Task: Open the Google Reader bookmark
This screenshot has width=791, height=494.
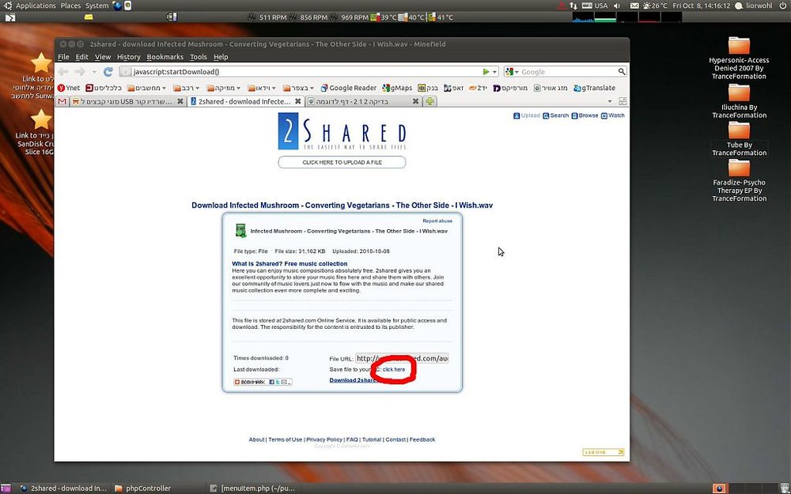Action: point(349,88)
